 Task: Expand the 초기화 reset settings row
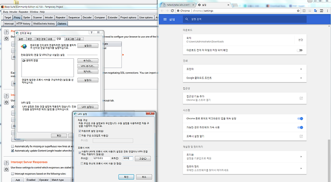click(x=245, y=156)
